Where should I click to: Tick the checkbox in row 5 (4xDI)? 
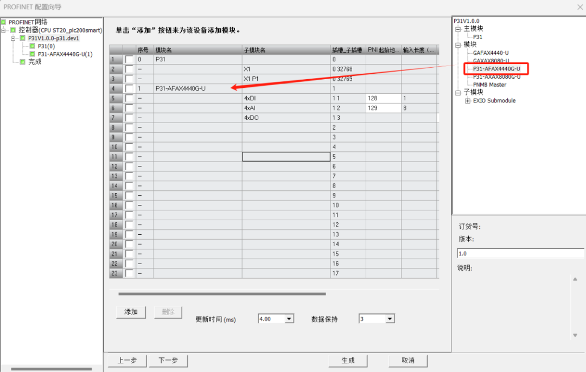129,98
